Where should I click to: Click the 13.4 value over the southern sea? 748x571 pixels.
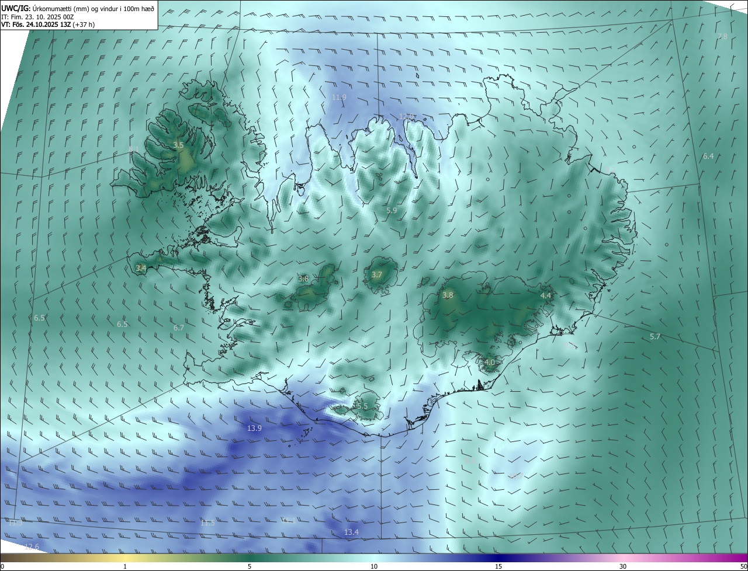(351, 532)
